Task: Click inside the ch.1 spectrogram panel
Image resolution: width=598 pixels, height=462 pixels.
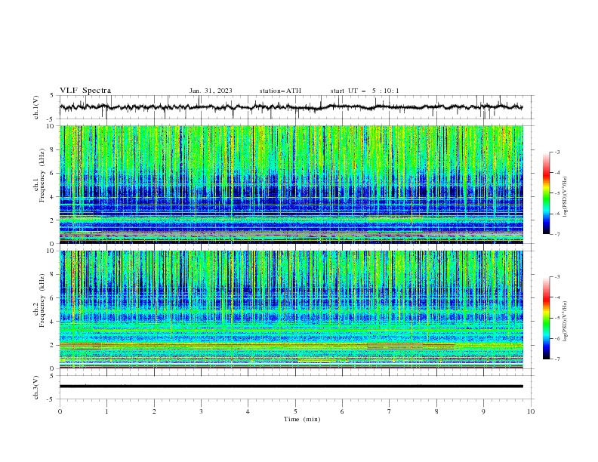Action: 291,184
